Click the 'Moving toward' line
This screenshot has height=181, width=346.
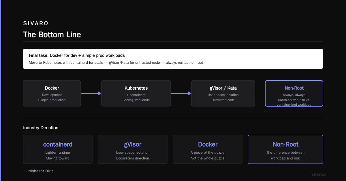coord(58,158)
